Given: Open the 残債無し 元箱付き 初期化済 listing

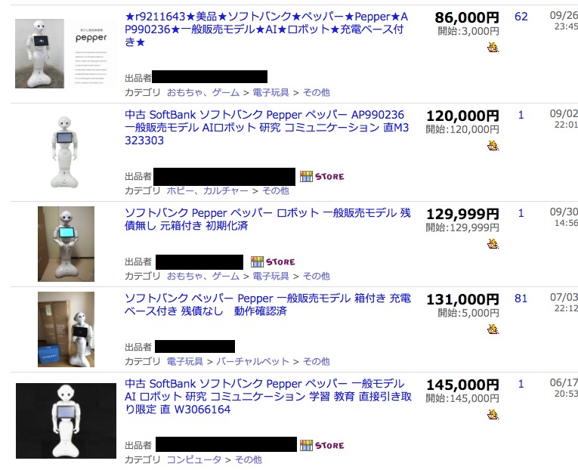Looking at the screenshot, I should tap(267, 219).
